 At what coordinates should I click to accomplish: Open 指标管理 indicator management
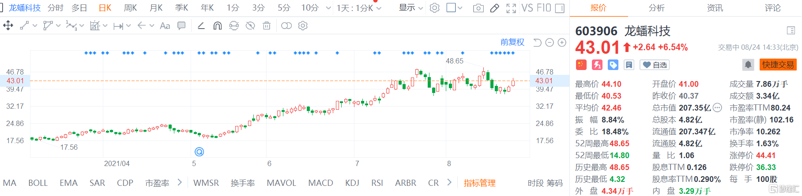point(479,183)
